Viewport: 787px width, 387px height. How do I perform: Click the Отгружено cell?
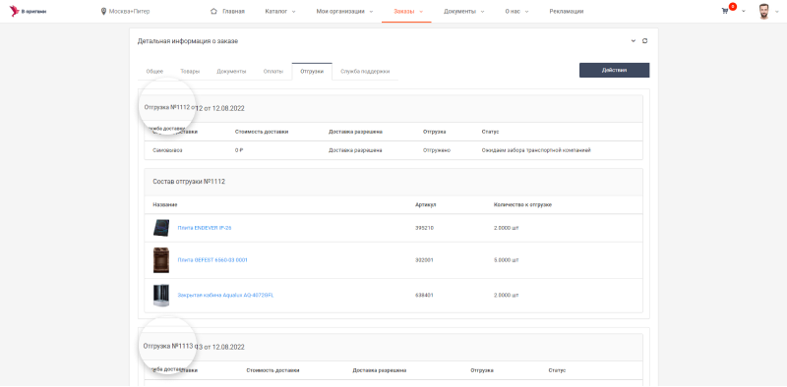tap(437, 150)
